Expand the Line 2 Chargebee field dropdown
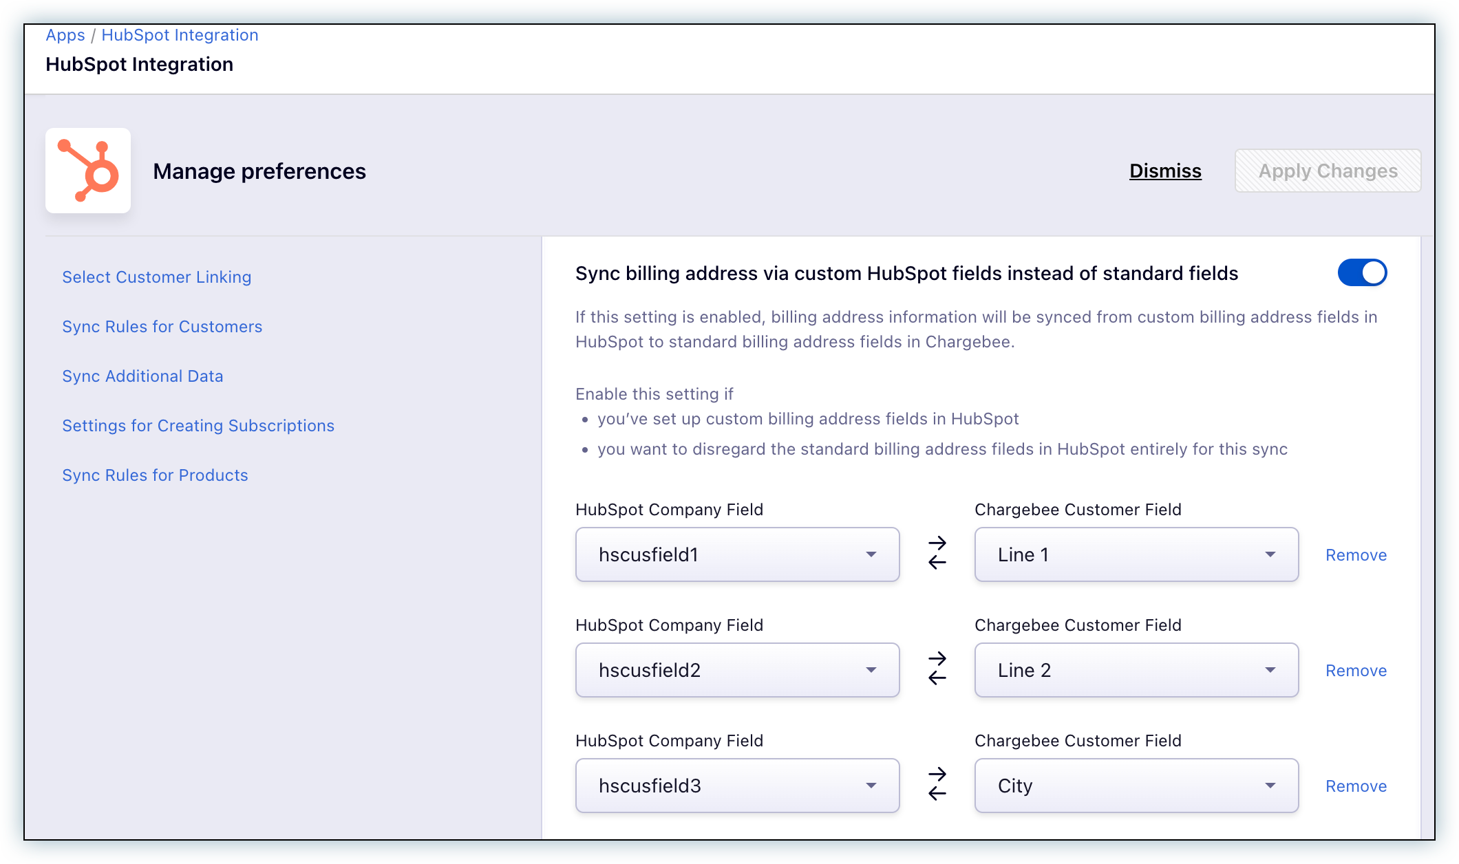The width and height of the screenshot is (1459, 864). (1136, 670)
